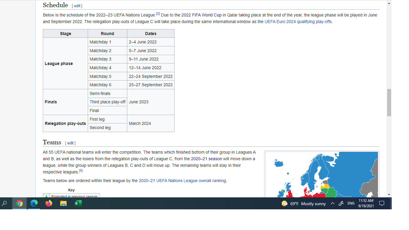Click the page scrollbar down arrow
Viewport: 409px width, 230px height.
tap(389, 195)
